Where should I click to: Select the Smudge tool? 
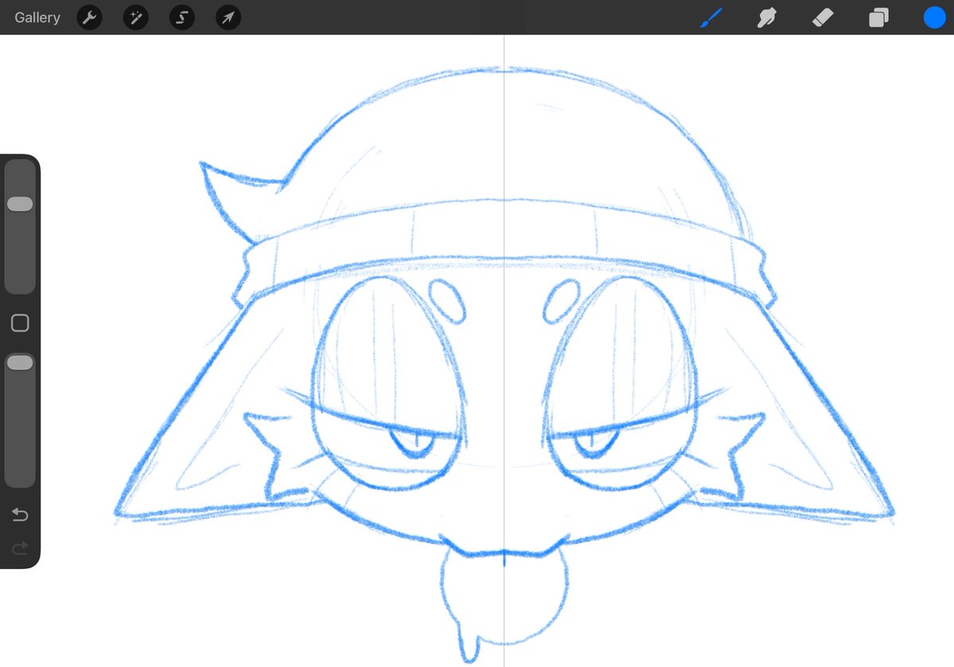(x=766, y=18)
